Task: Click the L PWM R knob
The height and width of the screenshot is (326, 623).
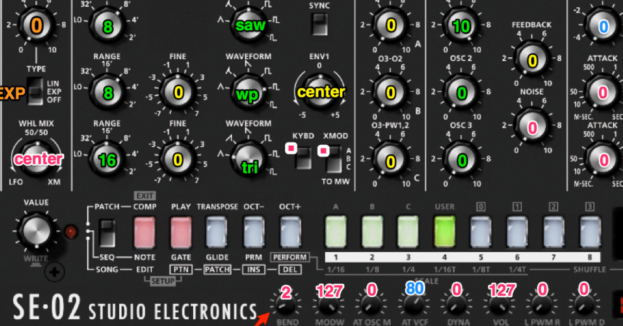Action: coord(542,306)
